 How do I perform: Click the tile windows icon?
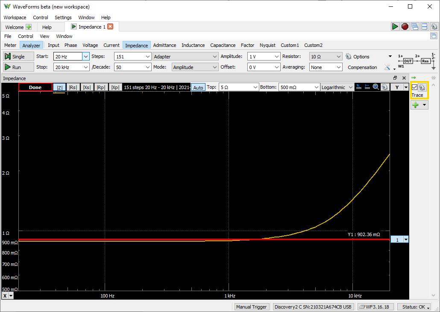tap(424, 26)
